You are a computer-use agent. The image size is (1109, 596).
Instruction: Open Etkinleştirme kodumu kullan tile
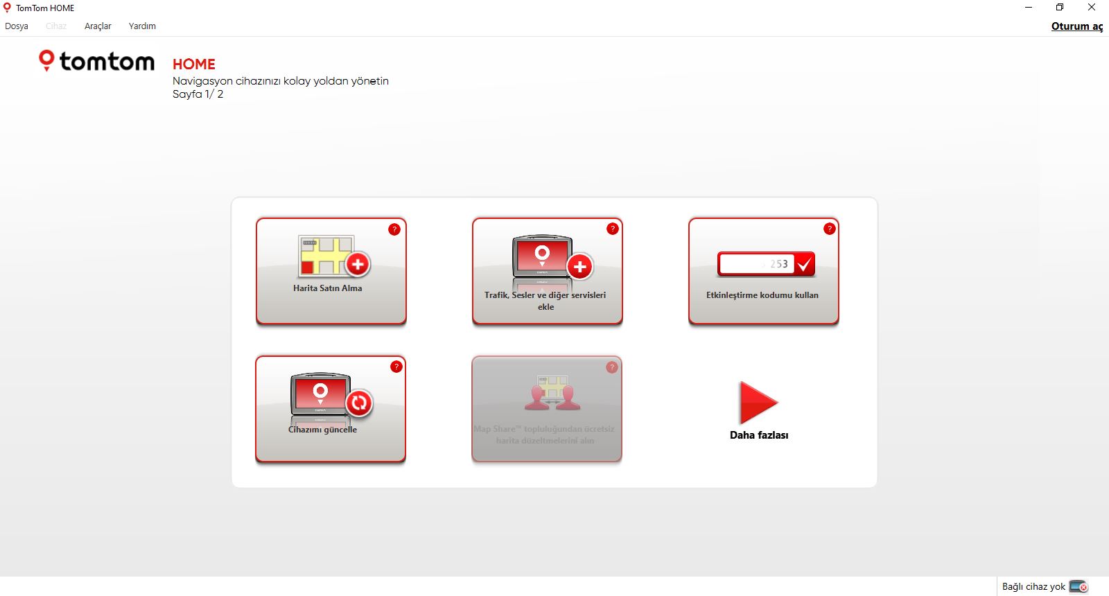[x=764, y=271]
